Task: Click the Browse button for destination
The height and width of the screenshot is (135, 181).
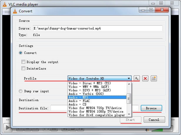Action: pos(151,108)
